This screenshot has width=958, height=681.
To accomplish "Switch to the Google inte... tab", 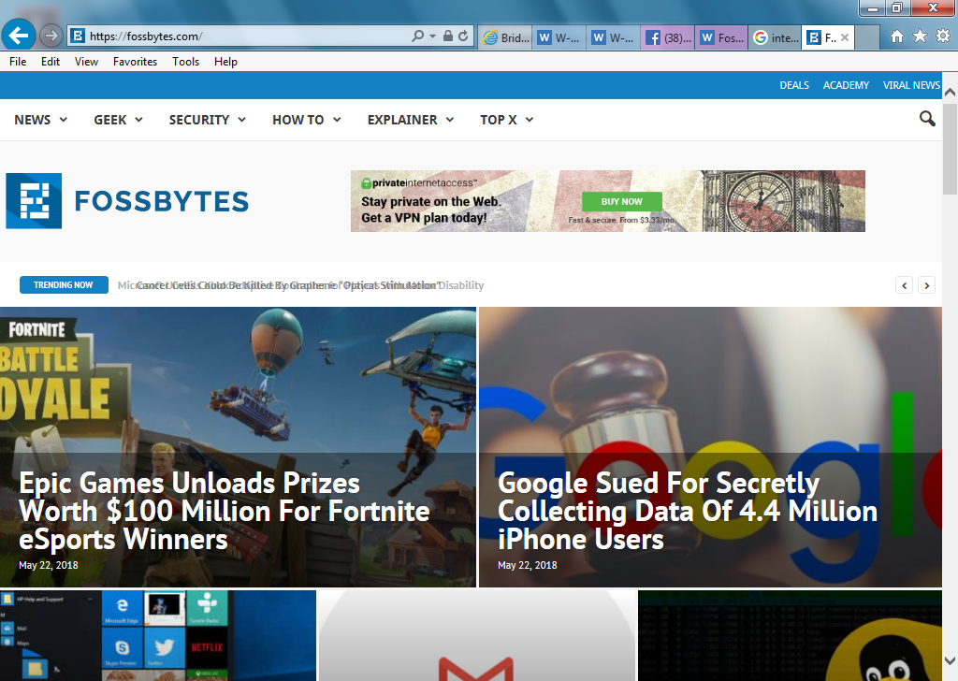I will 776,37.
